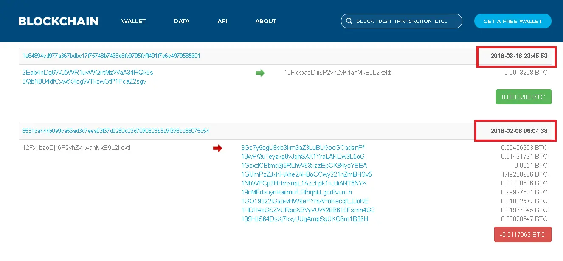The image size is (563, 261).
Task: Open the API menu
Action: pos(222,21)
